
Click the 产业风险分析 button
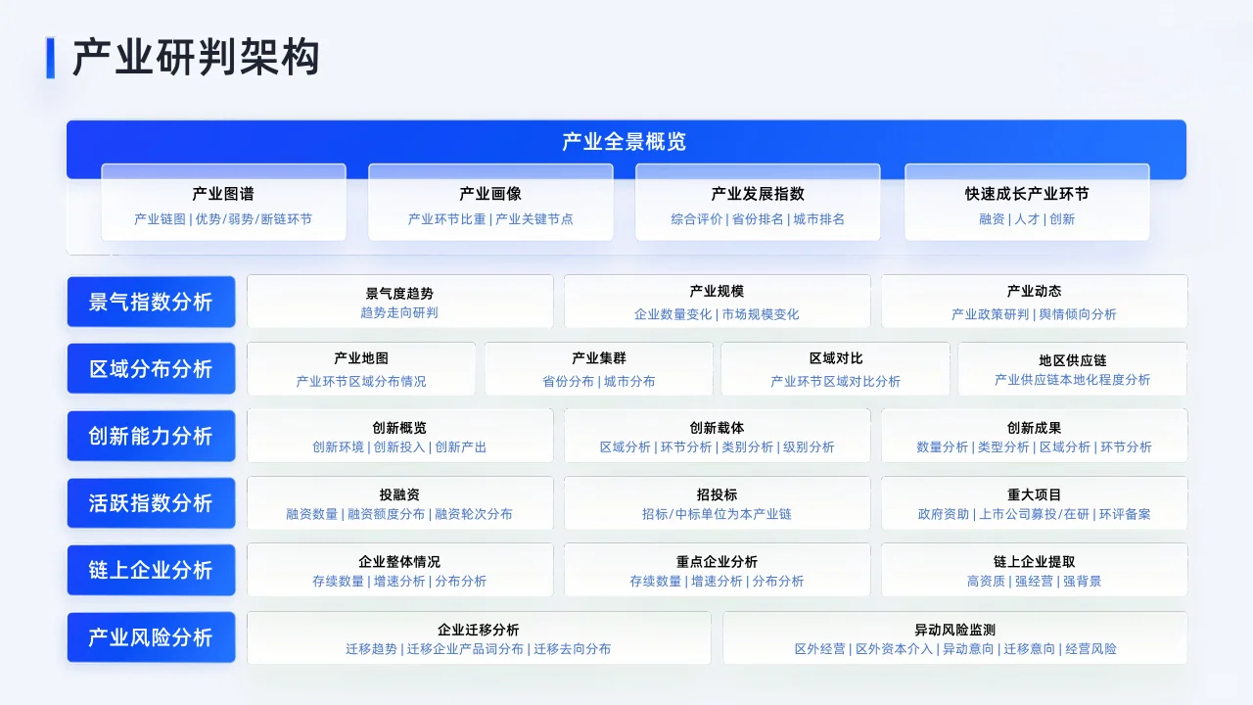151,637
